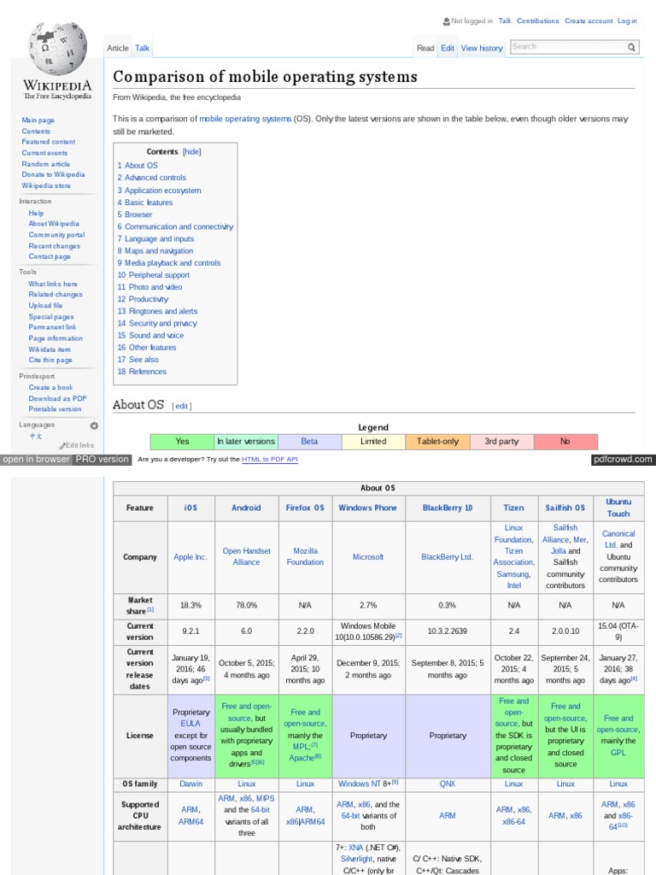Click the search magnifier icon
The width and height of the screenshot is (656, 875).
631,48
